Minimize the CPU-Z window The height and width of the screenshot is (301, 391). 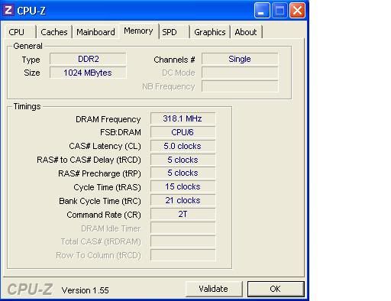pos(262,11)
